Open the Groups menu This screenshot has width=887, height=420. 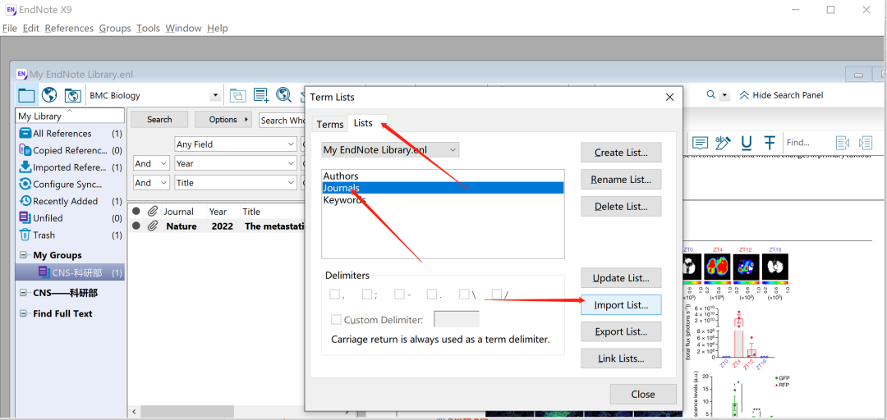[115, 28]
